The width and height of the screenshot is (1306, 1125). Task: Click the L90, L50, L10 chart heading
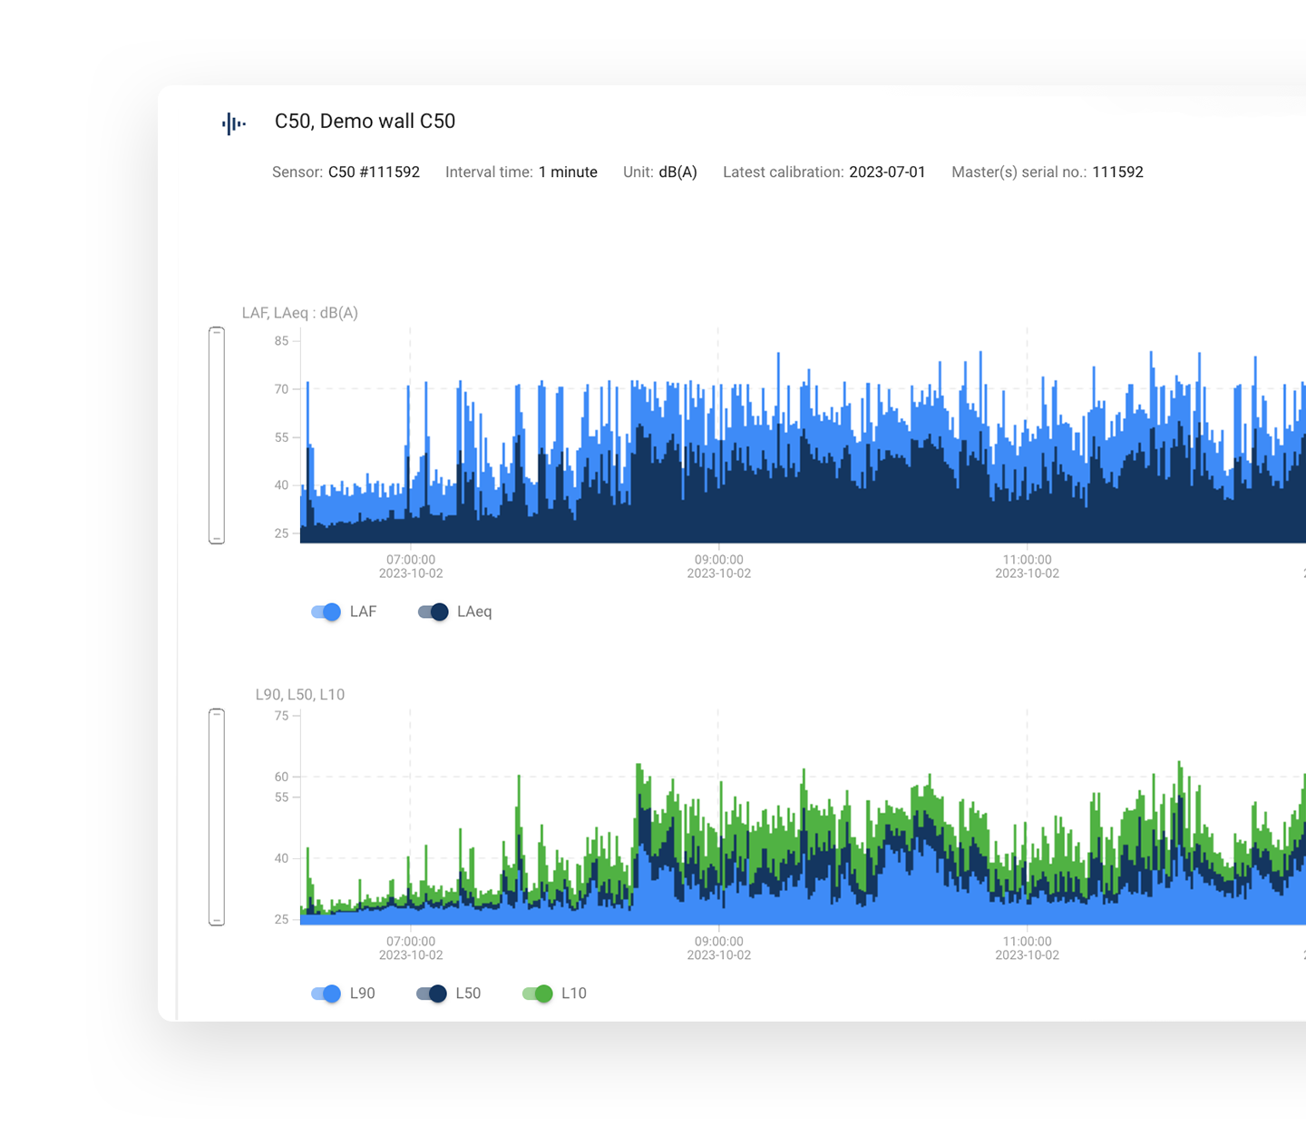pyautogui.click(x=300, y=695)
